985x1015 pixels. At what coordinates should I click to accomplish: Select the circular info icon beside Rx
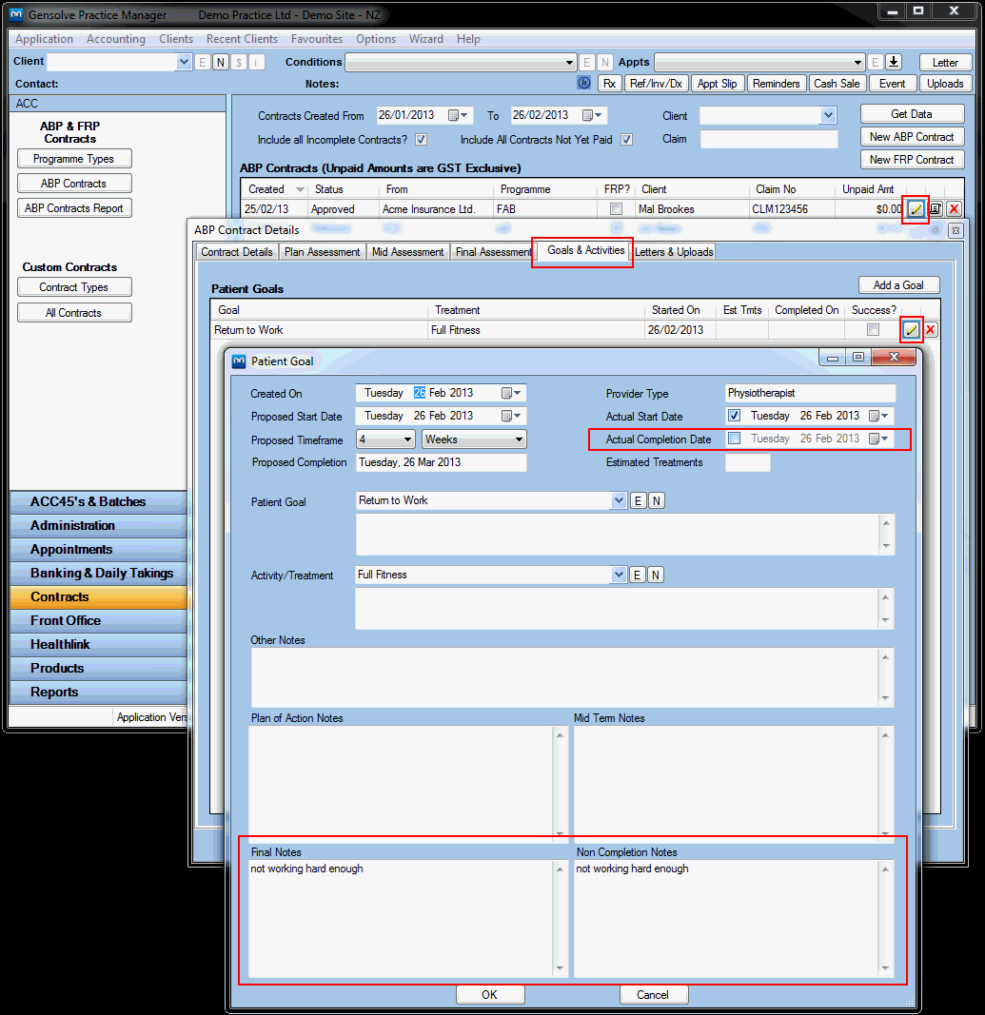583,83
